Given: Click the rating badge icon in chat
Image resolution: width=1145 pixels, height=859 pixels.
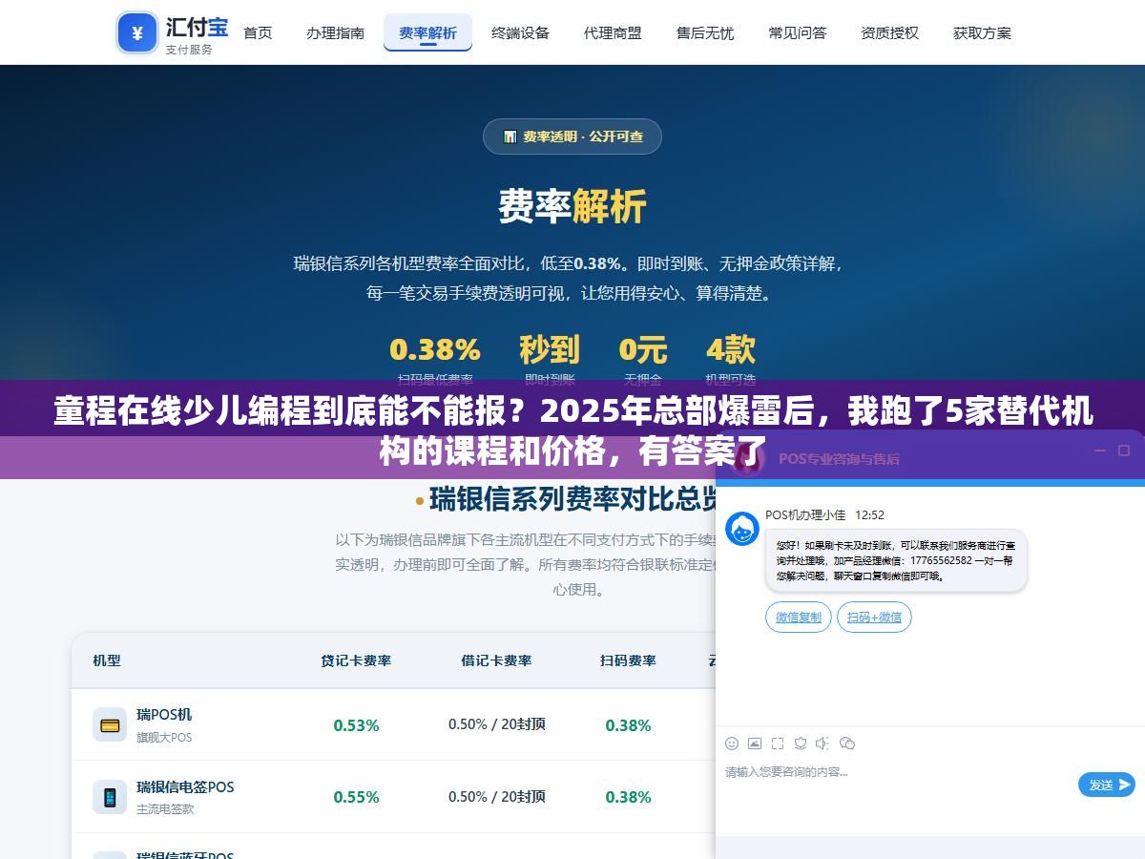Looking at the screenshot, I should click(x=801, y=743).
